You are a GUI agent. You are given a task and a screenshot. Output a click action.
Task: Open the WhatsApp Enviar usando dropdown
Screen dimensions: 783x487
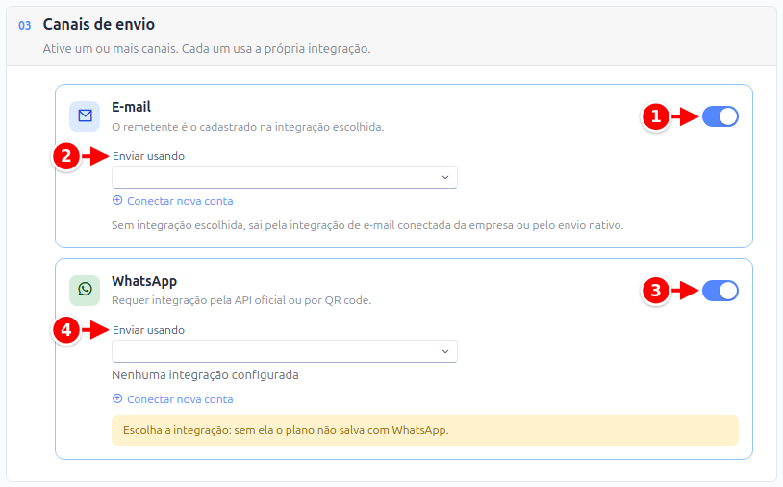(285, 351)
